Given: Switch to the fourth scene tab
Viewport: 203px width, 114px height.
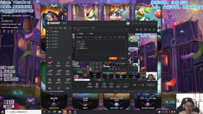Looking at the screenshot, I should pos(65,28).
